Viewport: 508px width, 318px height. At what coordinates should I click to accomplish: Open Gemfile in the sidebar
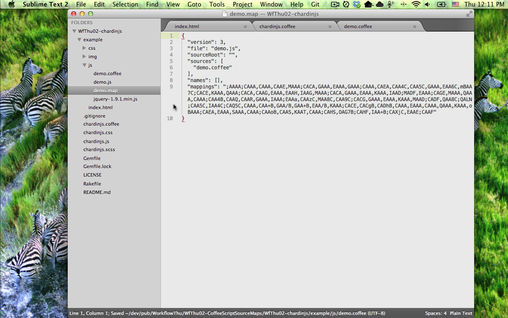(91, 158)
